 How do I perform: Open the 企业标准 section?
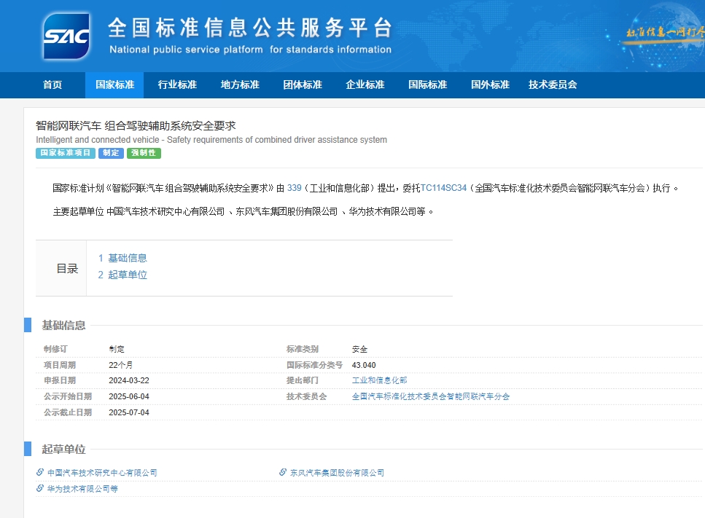(365, 85)
